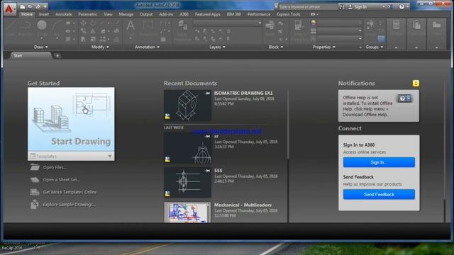This screenshot has width=454, height=255.
Task: Click the Open Files folder icon
Action: [x=35, y=167]
